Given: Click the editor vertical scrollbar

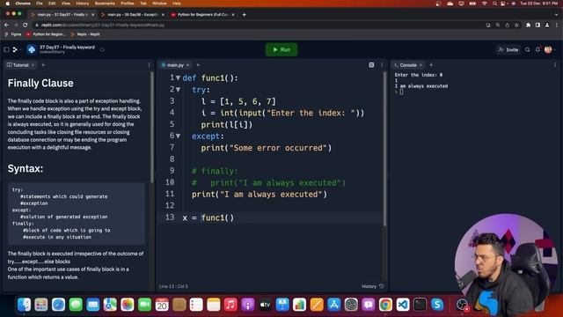Looking at the screenshot, I should coord(384,149).
